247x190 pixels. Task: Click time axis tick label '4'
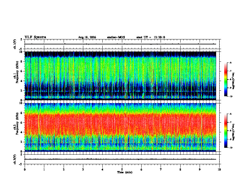(103, 170)
